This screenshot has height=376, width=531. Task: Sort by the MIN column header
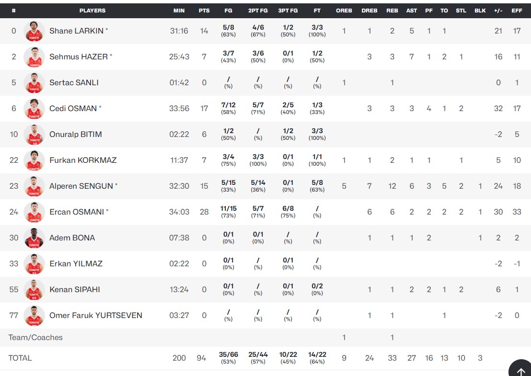pos(179,11)
